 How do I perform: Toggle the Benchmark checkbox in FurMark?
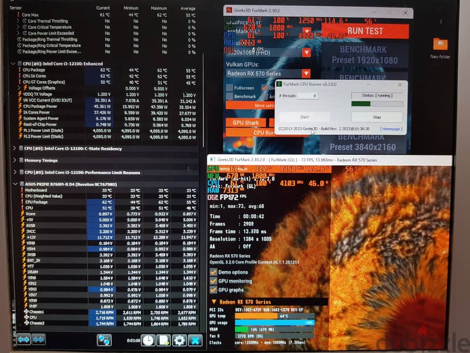point(230,96)
